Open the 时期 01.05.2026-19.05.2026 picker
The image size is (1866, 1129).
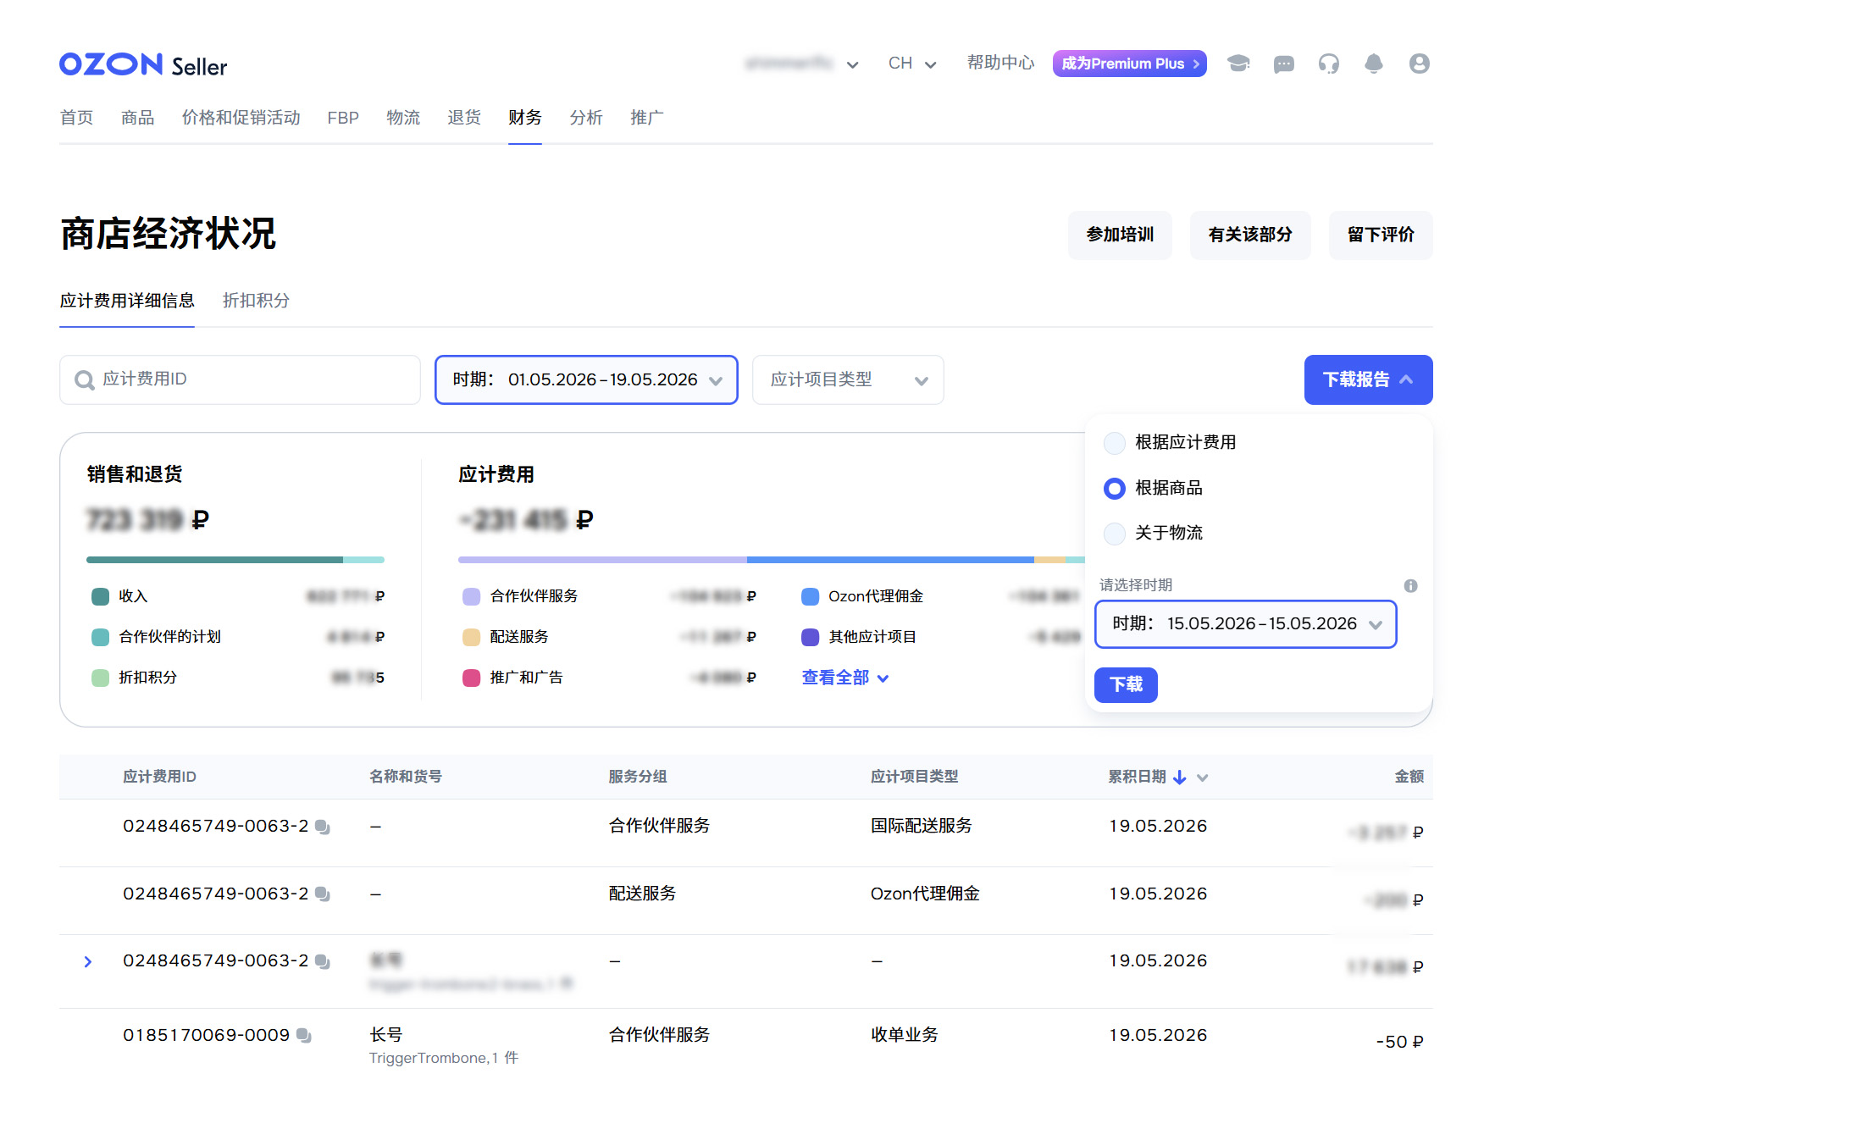pos(586,379)
